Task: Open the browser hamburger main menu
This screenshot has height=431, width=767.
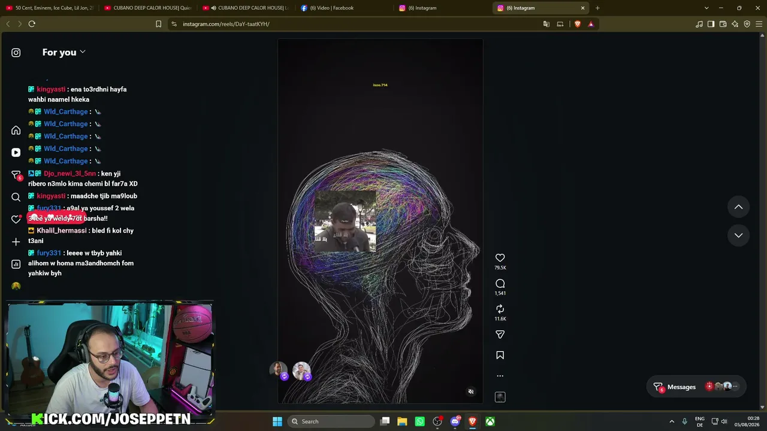Action: (759, 24)
